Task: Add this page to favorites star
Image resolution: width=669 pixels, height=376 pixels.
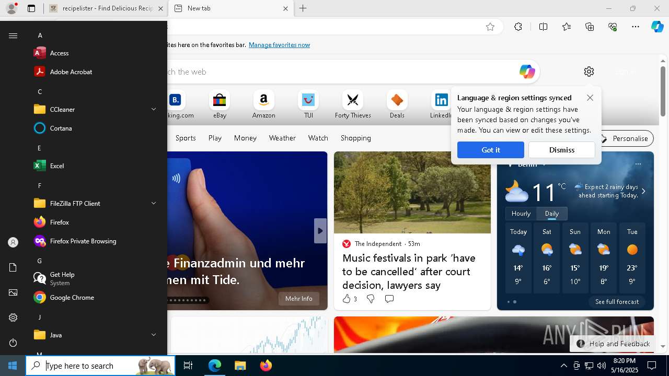Action: click(490, 27)
